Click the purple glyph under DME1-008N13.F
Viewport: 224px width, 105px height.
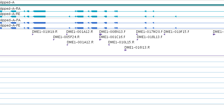(x=101, y=34)
